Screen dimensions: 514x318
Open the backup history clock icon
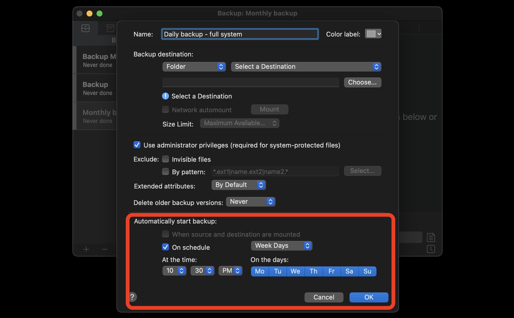pos(431,249)
